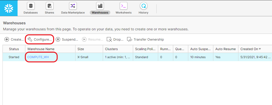272x105 pixels.
Task: Select the Warehouses icon
Action: [x=100, y=6]
